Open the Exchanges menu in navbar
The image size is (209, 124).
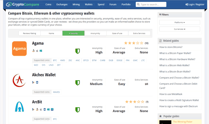[62, 4]
